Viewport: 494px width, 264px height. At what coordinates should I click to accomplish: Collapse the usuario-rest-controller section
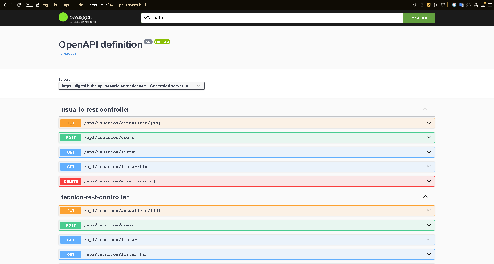[x=425, y=109]
